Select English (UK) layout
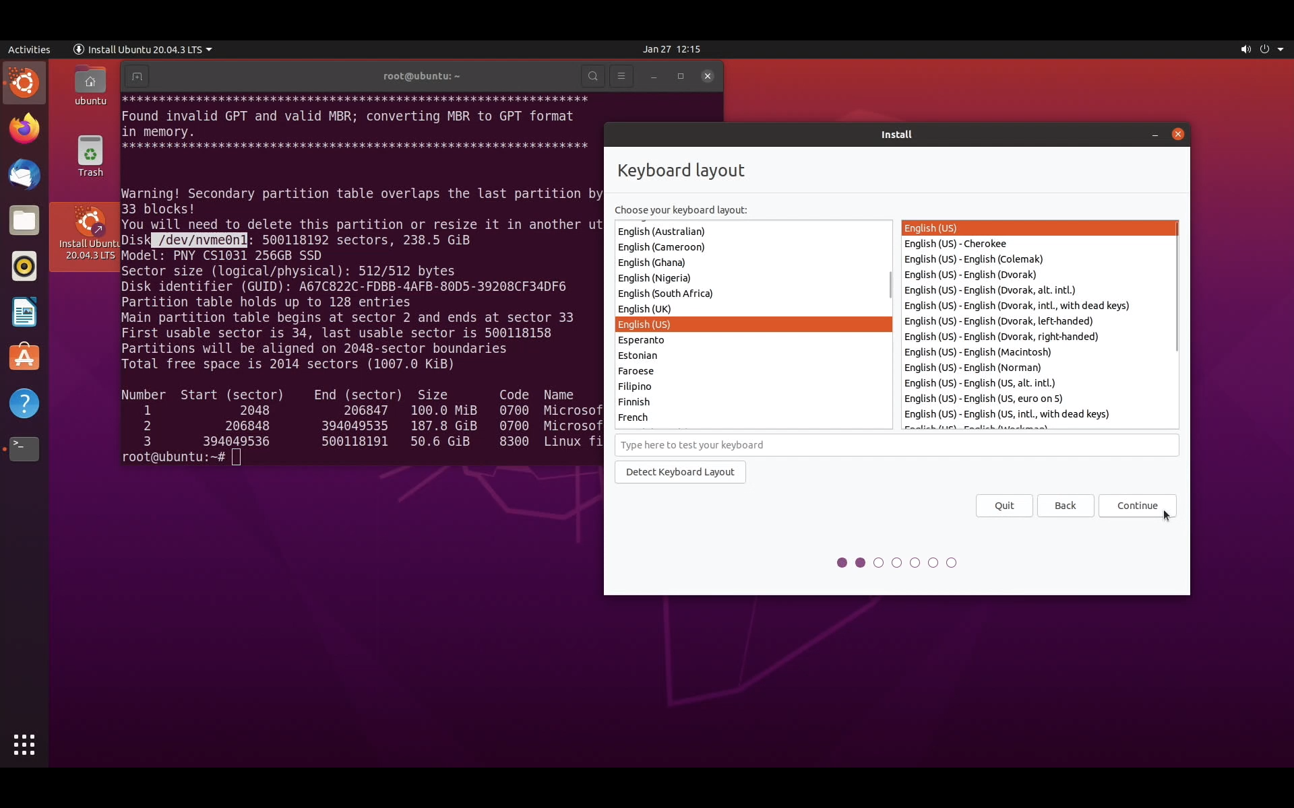The image size is (1294, 808). coord(753,309)
